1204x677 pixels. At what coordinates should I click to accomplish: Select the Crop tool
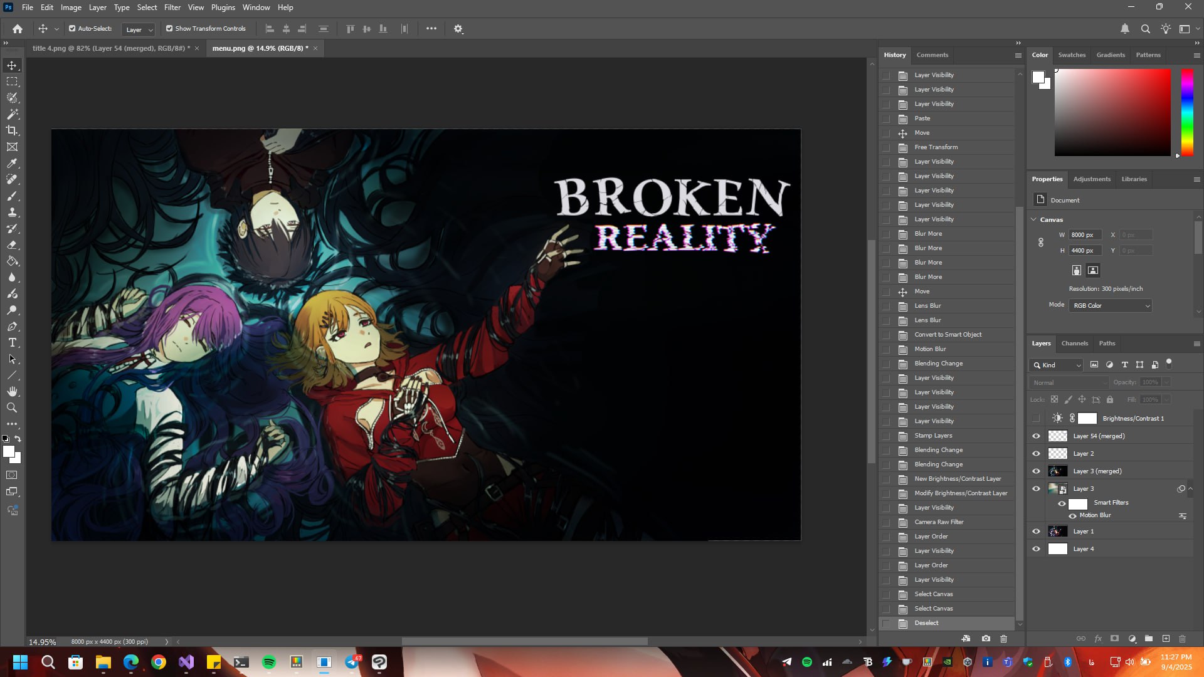coord(12,130)
